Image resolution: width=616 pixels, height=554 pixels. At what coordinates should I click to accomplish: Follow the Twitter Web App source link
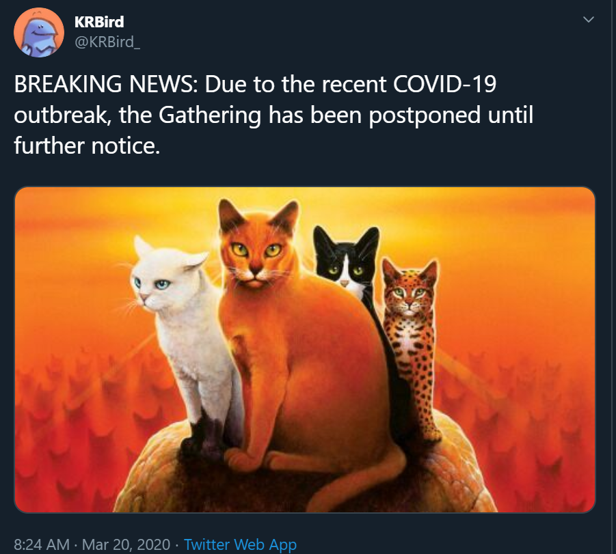tap(240, 544)
